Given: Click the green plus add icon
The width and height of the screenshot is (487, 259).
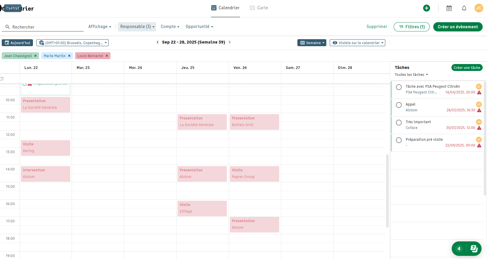Looking at the screenshot, I should (x=426, y=8).
